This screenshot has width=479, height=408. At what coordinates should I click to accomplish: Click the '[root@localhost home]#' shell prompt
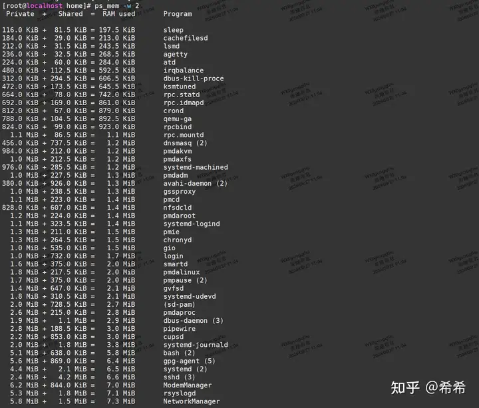click(x=47, y=6)
